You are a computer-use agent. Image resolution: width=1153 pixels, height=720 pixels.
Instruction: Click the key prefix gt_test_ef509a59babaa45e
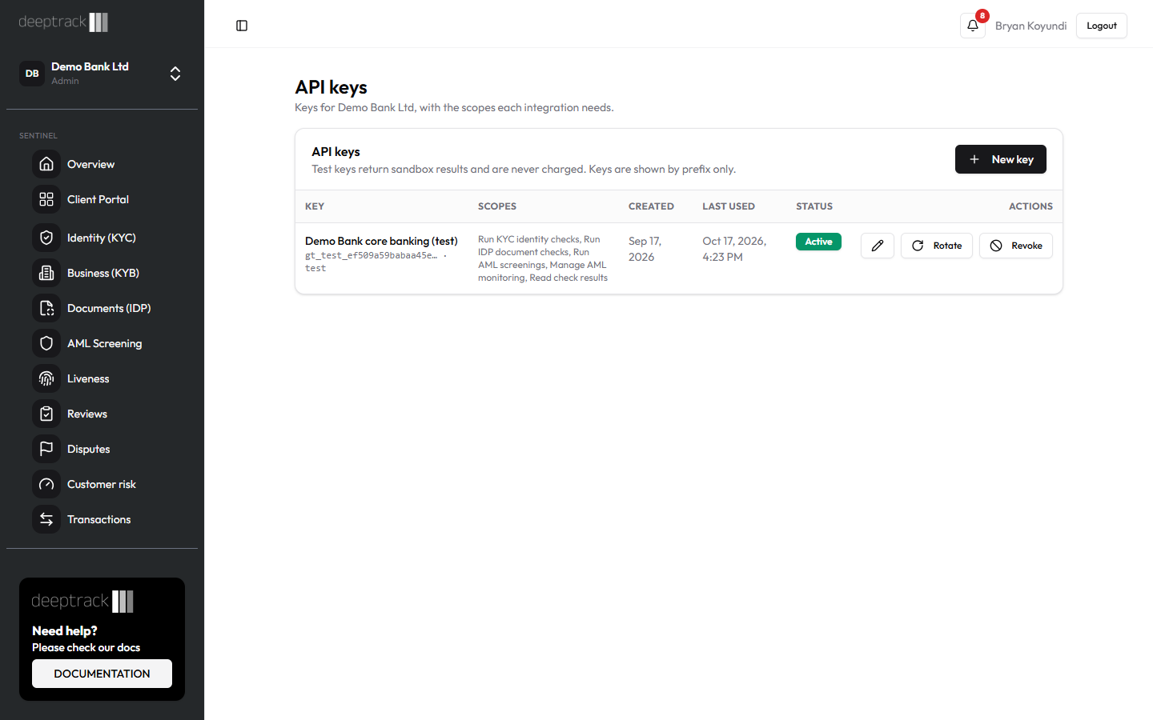pyautogui.click(x=372, y=256)
